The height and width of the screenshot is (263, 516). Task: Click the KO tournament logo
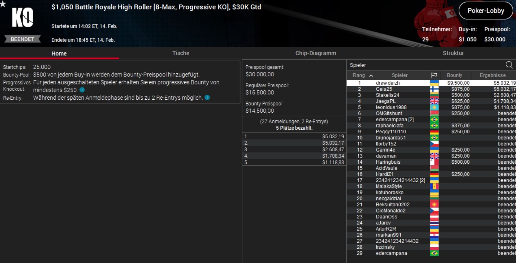click(x=22, y=18)
